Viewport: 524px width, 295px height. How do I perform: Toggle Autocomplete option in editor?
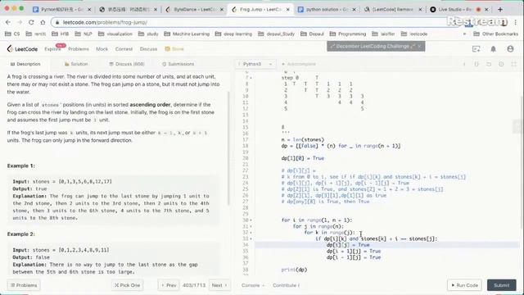[298, 64]
